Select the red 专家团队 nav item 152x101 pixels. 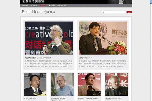[43, 6]
